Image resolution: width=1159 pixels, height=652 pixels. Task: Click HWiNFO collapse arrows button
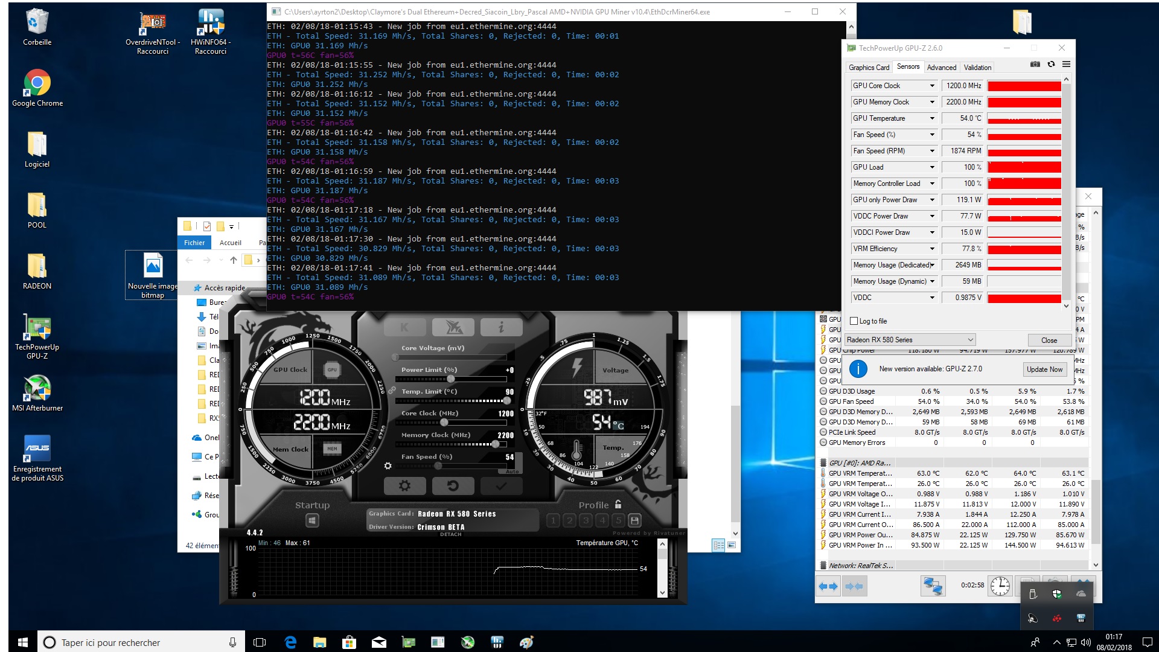[854, 586]
